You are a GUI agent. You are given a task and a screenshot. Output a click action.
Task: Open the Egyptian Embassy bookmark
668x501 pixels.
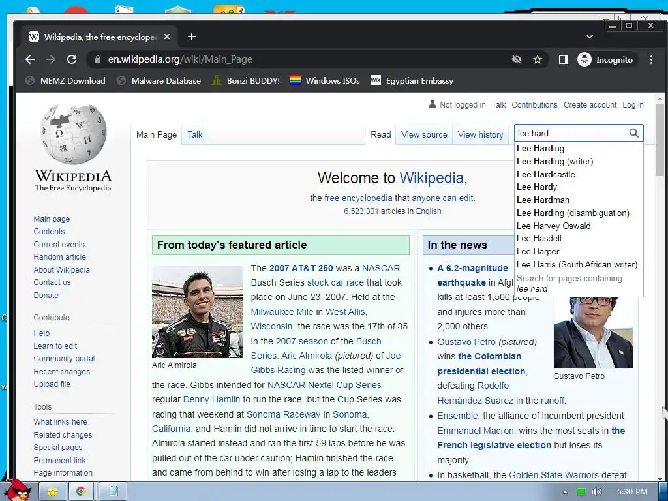click(412, 80)
